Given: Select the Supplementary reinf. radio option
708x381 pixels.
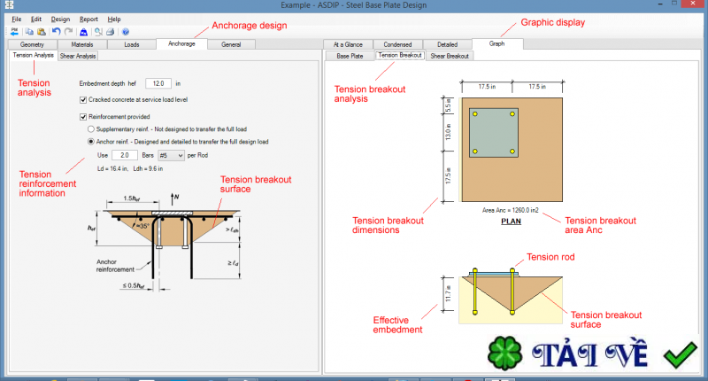Looking at the screenshot, I should click(x=90, y=129).
